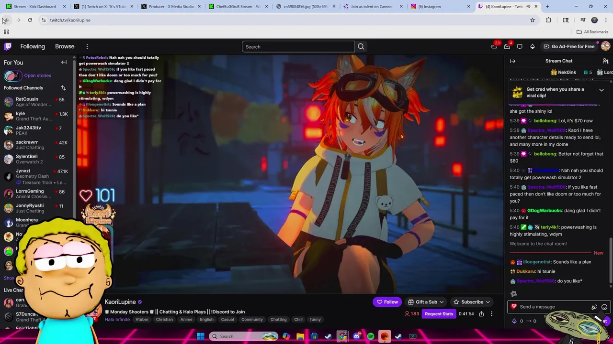
Task: Sort Followed Channels list
Action: pyautogui.click(x=63, y=88)
